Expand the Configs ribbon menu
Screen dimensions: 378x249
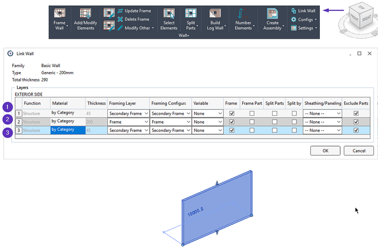(x=303, y=19)
